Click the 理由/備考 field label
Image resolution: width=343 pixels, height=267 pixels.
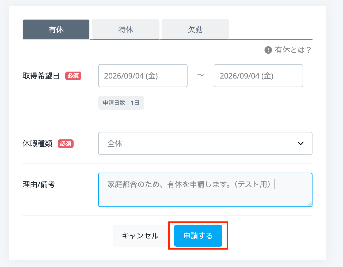39,184
